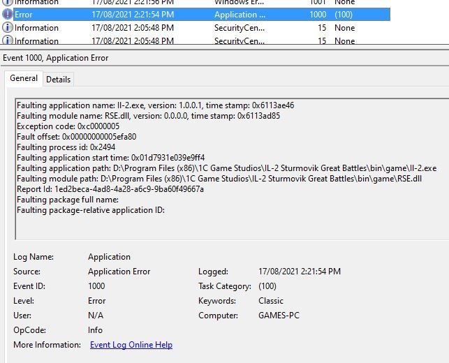Click the Event ID value '1000' in details
The height and width of the screenshot is (363, 449).
96,286
